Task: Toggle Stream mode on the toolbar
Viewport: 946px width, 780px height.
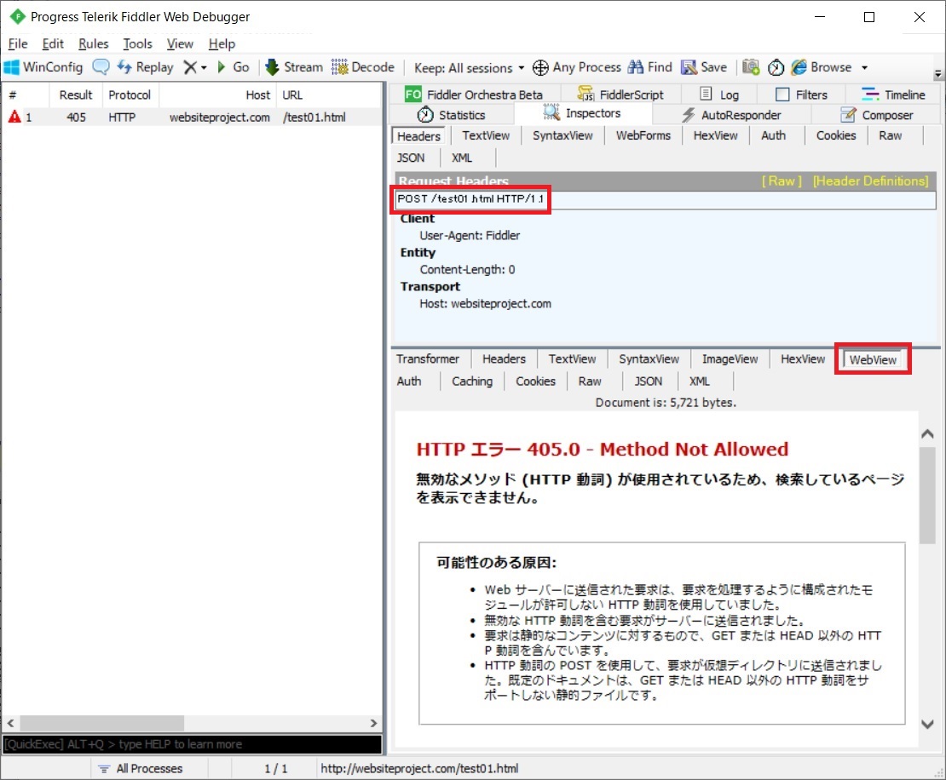Action: pos(293,67)
